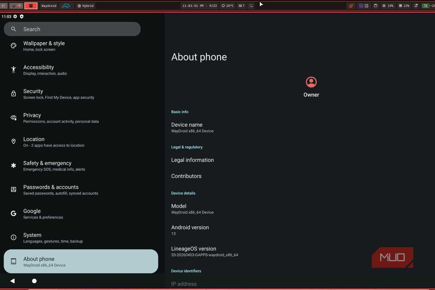Click the Legal & regulatory section header
The image size is (435, 290).
pos(187,147)
